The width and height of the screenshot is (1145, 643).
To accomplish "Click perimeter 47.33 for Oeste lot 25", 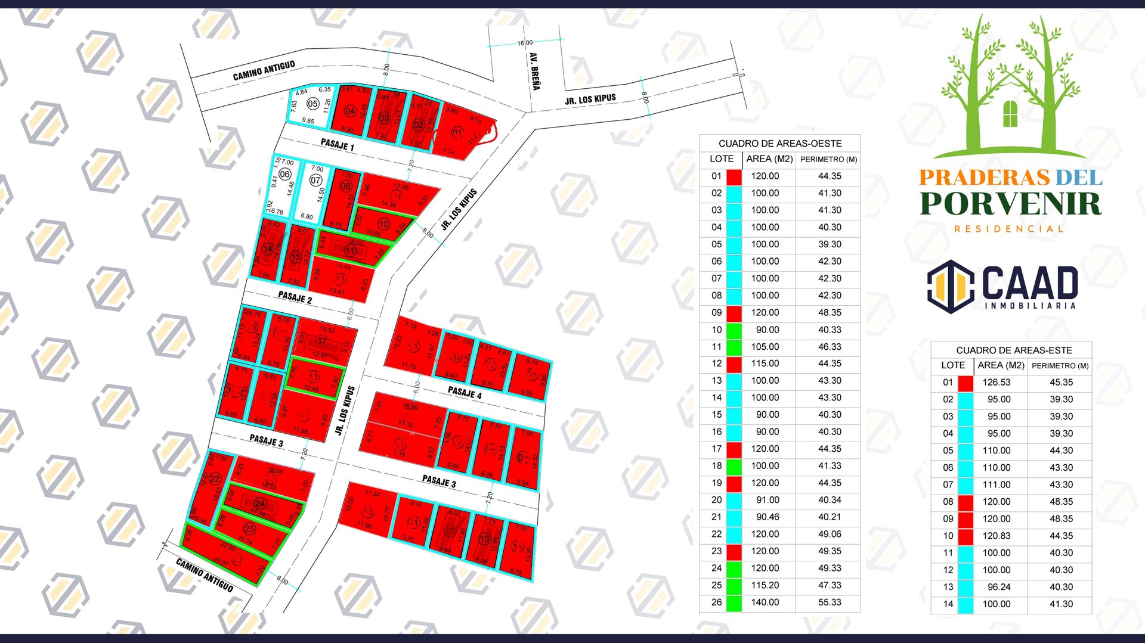I will click(x=830, y=586).
